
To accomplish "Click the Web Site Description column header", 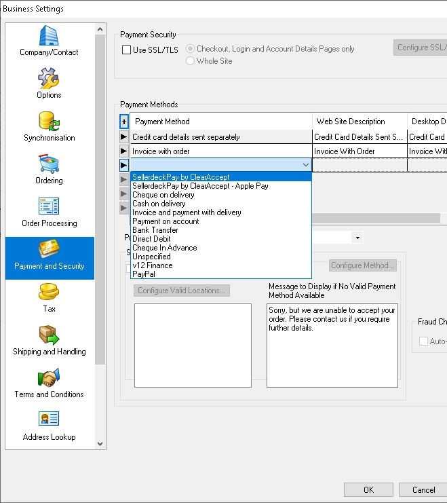I will (x=359, y=122).
